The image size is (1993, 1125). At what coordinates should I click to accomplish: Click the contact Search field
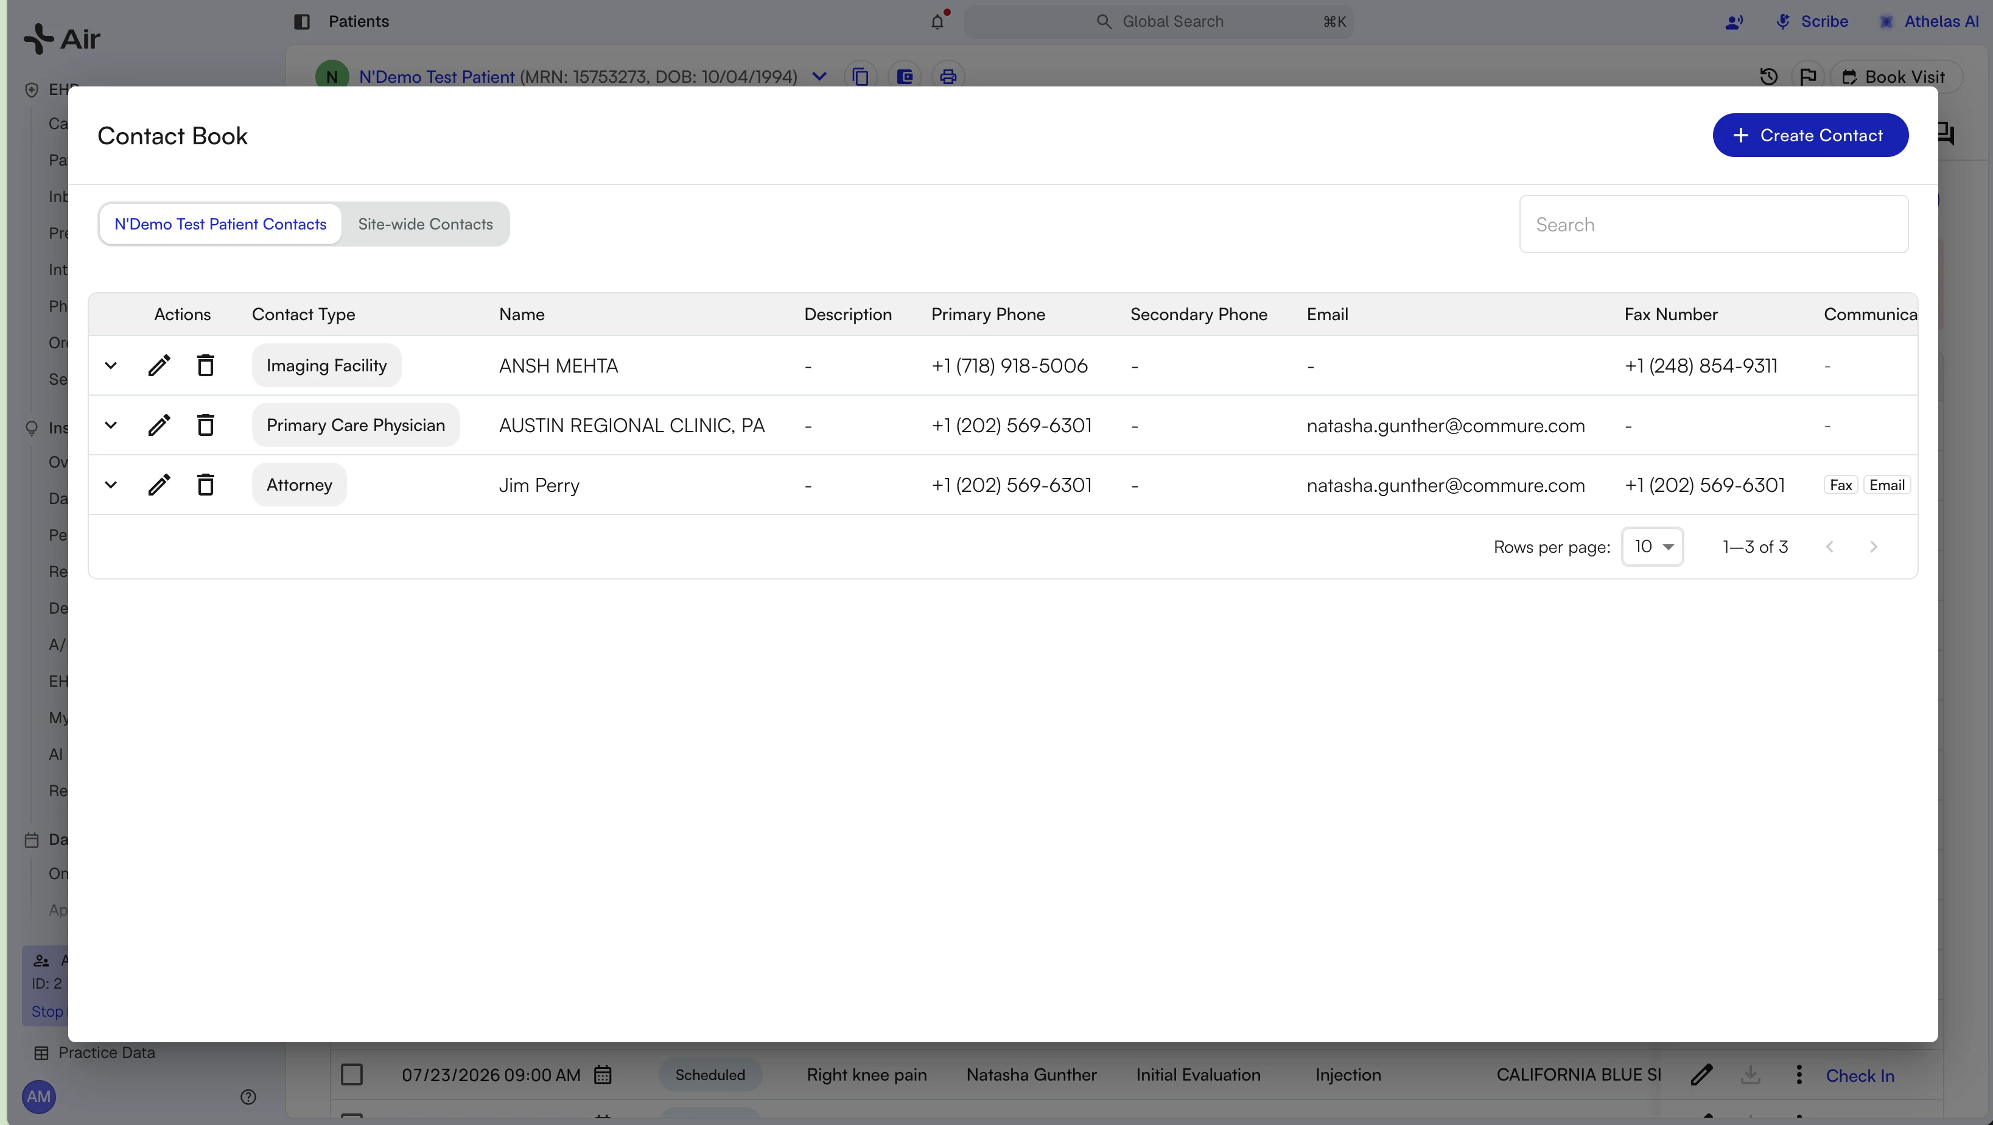[1714, 225]
